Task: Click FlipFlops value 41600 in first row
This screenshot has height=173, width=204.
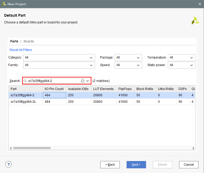Action: (x=126, y=95)
